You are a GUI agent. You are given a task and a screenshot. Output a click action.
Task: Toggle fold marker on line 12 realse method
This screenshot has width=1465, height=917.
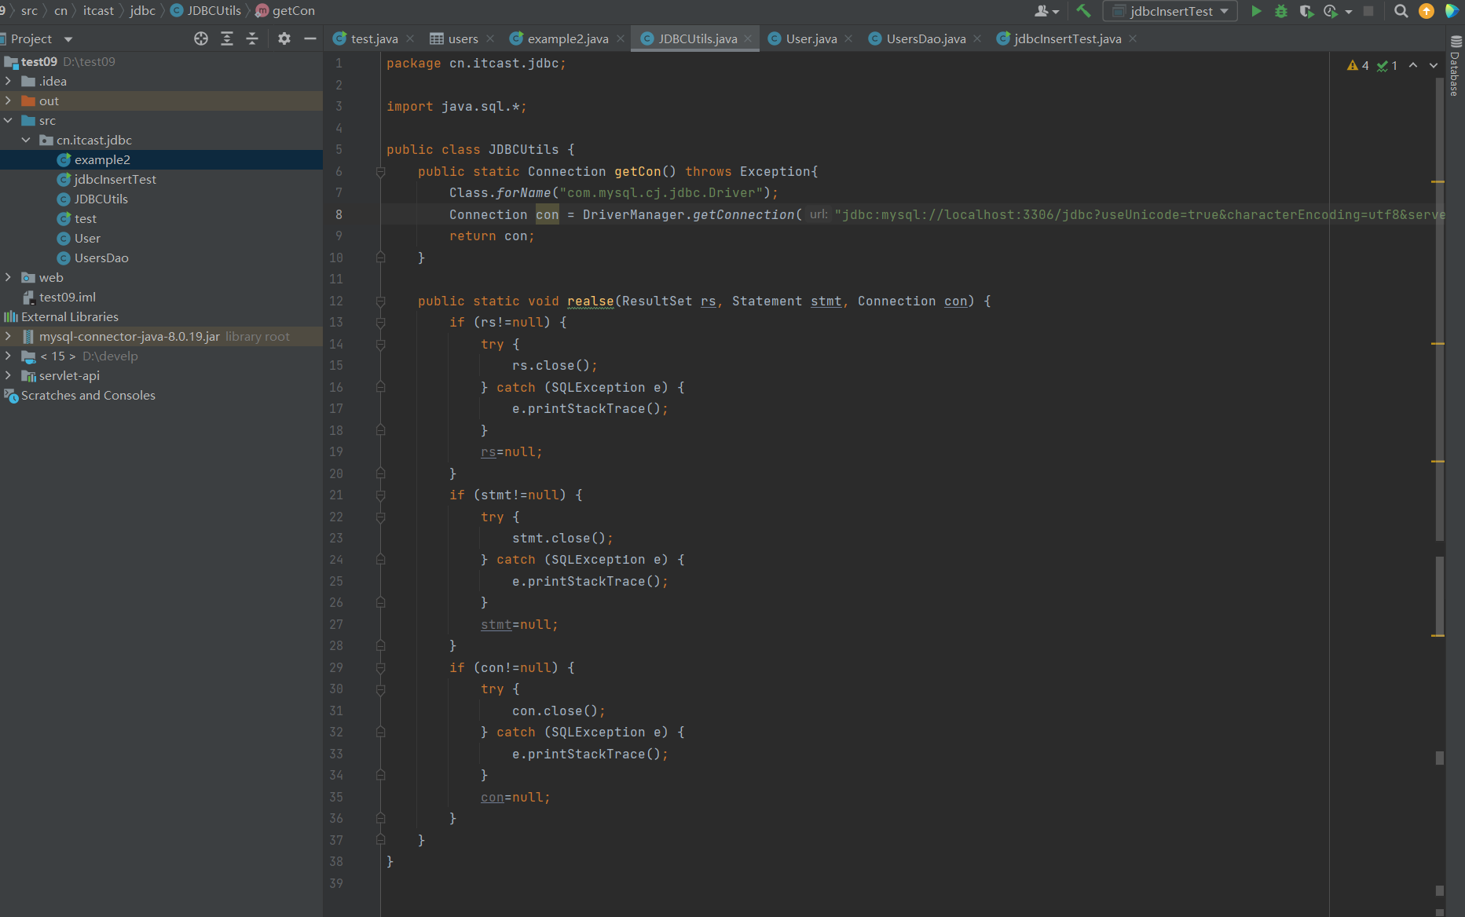click(x=380, y=301)
